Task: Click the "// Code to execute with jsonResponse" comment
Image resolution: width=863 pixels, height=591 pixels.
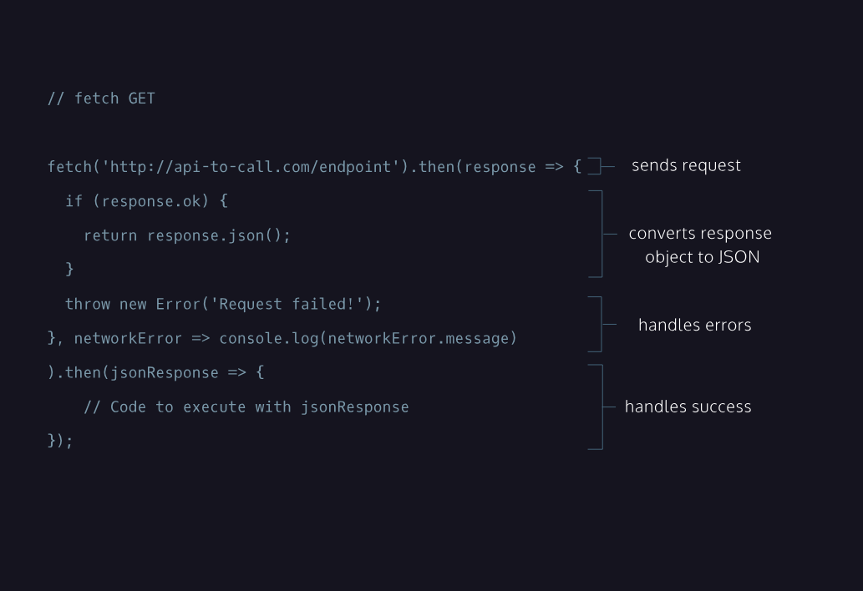Action: tap(246, 407)
